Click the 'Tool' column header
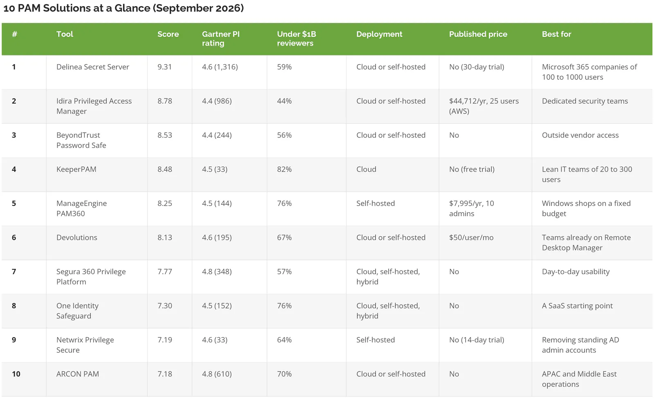This screenshot has width=654, height=398. (x=65, y=34)
